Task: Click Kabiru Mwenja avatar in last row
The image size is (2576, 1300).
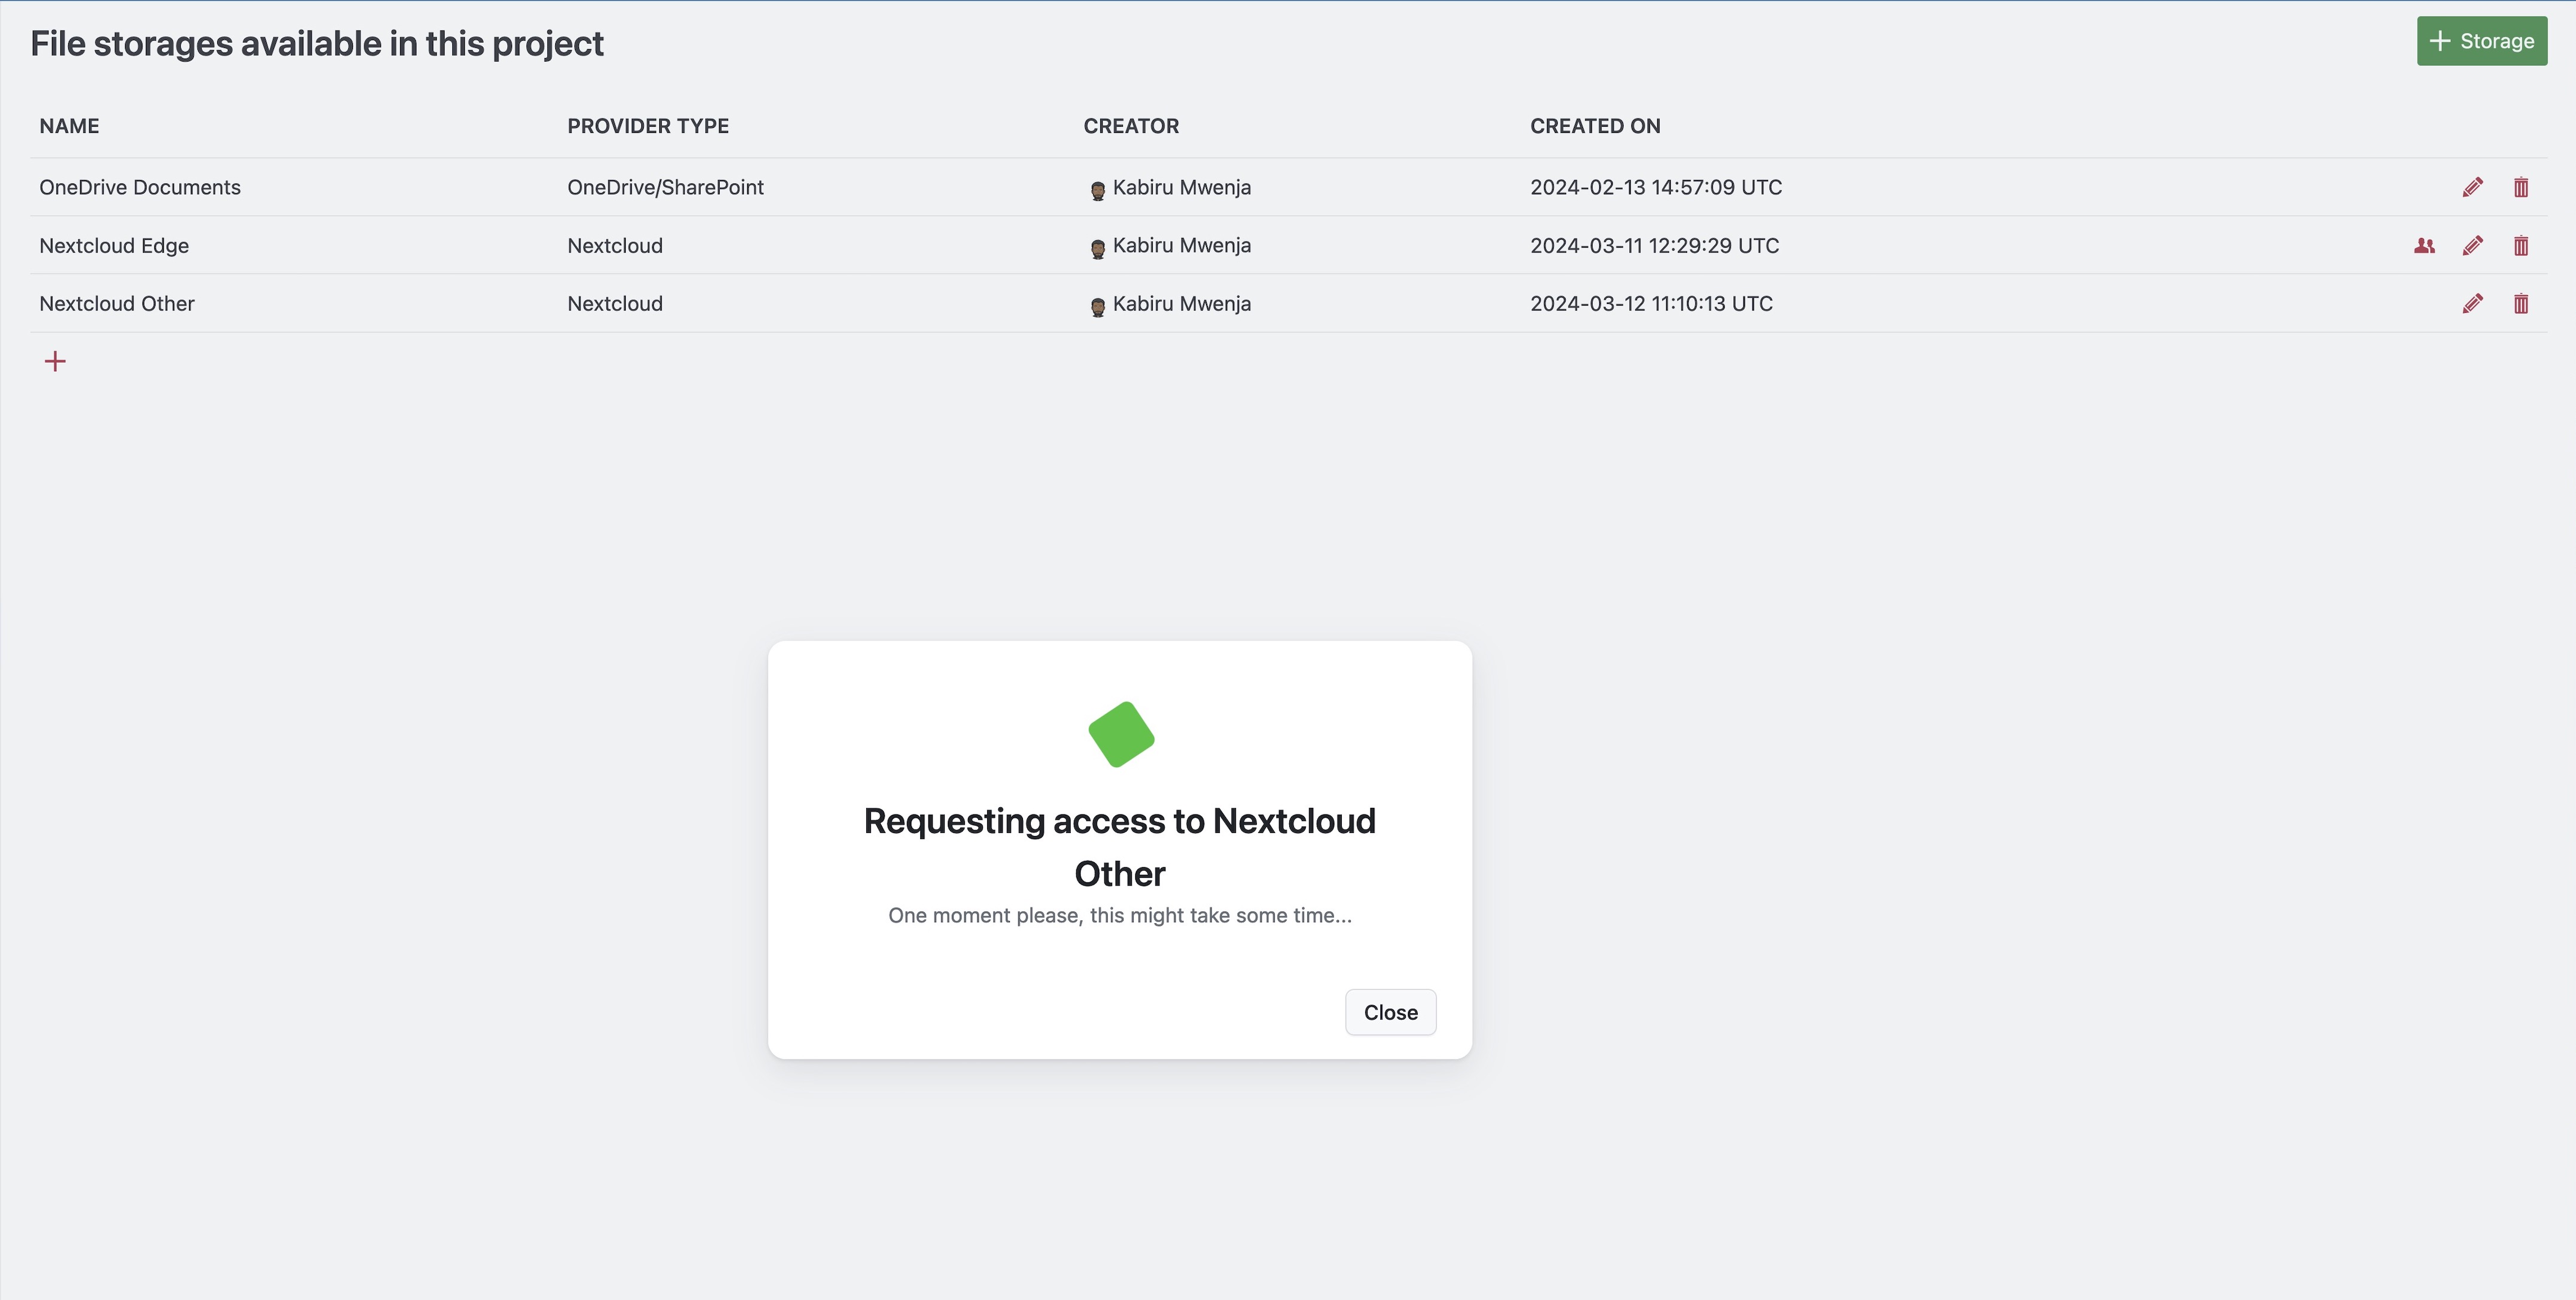Action: point(1097,306)
